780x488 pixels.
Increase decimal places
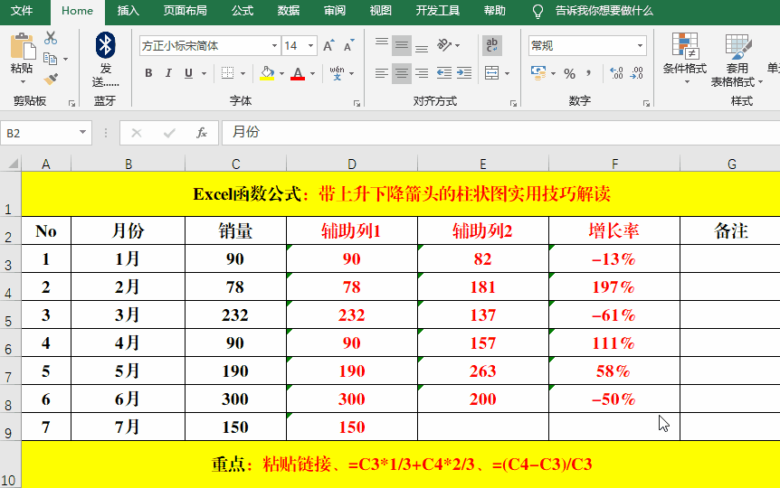616,73
